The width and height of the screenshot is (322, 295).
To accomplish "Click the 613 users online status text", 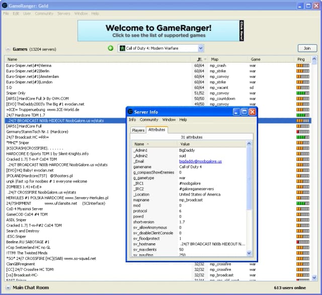I will point(290,288).
